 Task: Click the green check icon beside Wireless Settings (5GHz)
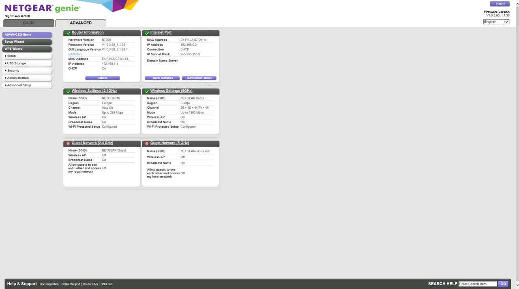(147, 91)
